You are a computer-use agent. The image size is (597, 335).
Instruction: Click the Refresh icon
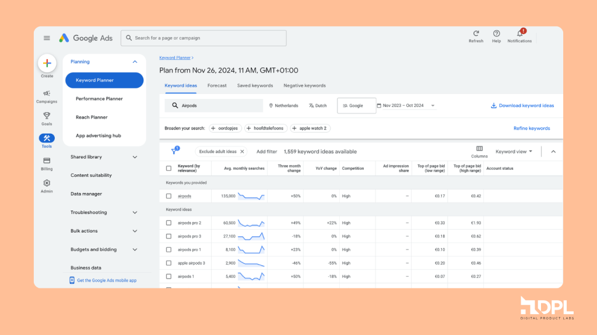point(476,33)
